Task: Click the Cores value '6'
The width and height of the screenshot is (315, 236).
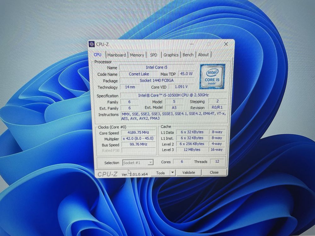Action: coord(182,161)
